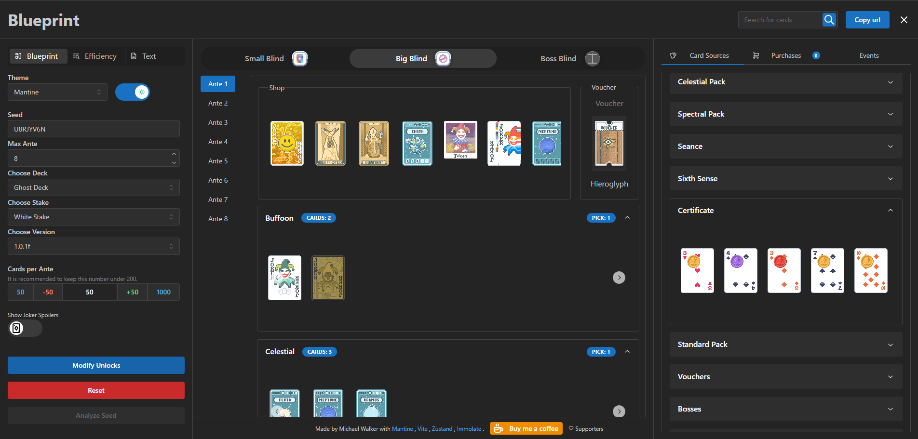
Task: Click the Card Sources panel icon
Action: click(x=673, y=55)
